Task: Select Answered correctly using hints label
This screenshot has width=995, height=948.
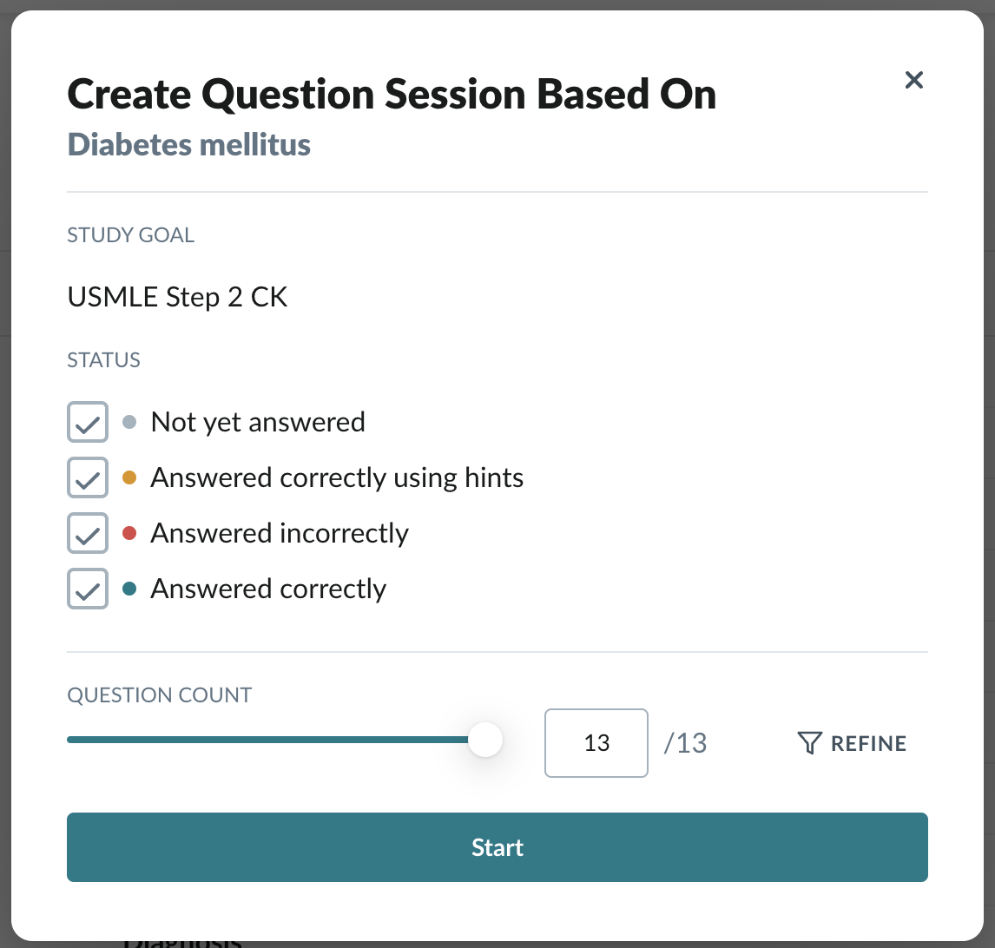Action: (337, 477)
